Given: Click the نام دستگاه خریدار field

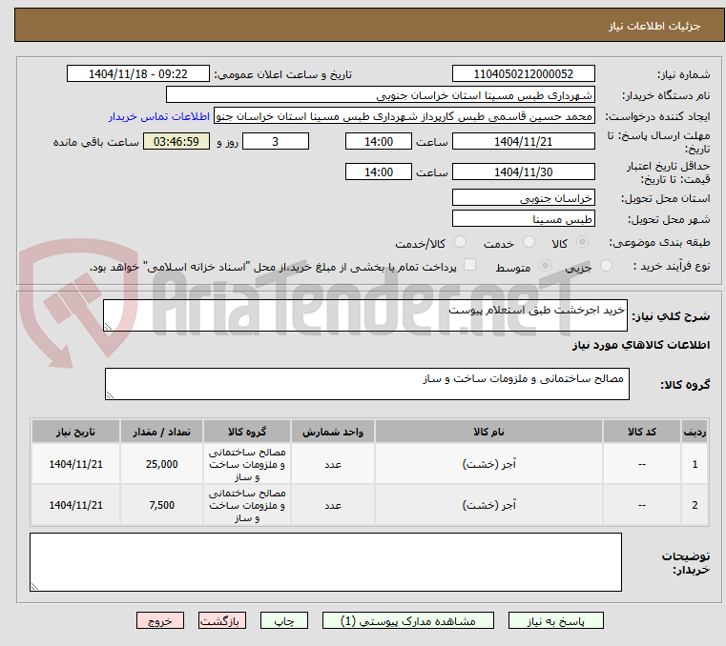Looking at the screenshot, I should 380,94.
